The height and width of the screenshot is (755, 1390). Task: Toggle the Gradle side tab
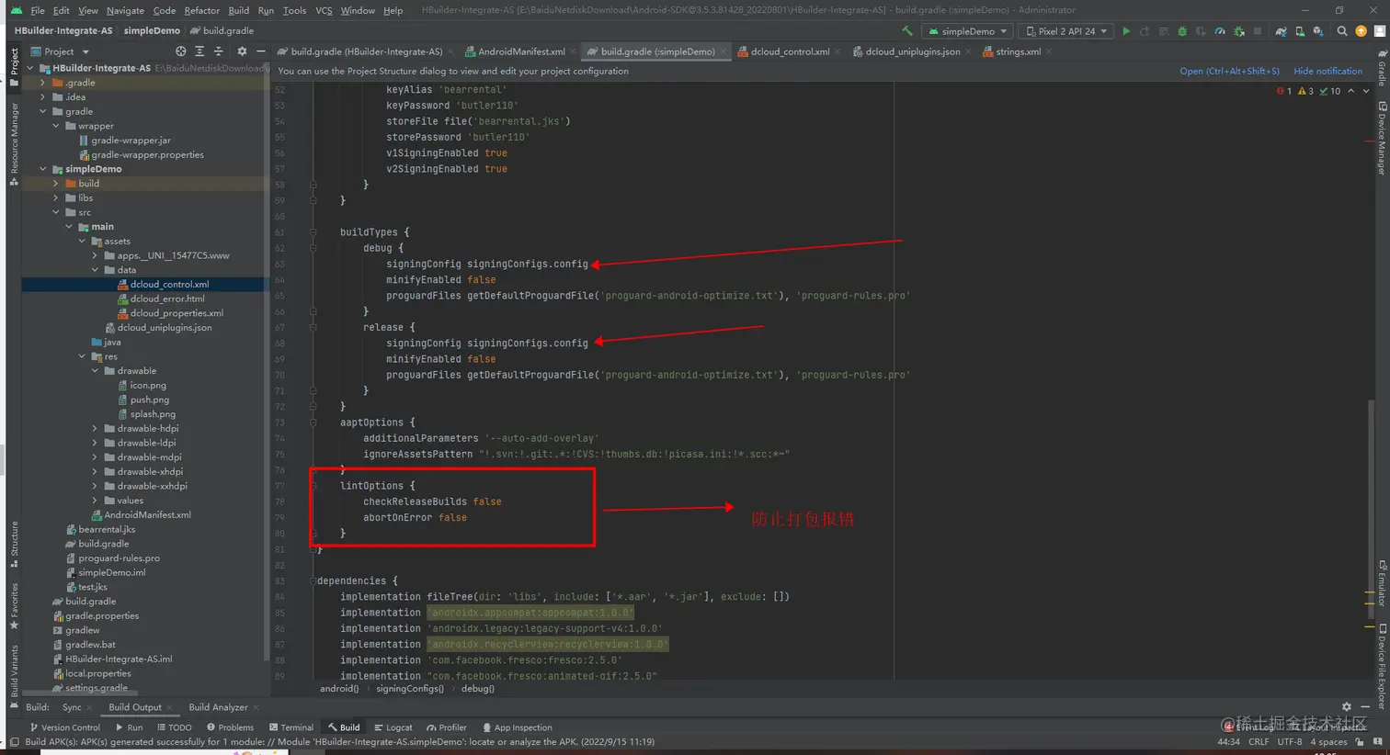pos(1382,67)
